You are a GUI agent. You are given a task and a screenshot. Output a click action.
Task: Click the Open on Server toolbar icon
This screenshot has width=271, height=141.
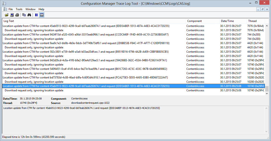(x=12, y=15)
